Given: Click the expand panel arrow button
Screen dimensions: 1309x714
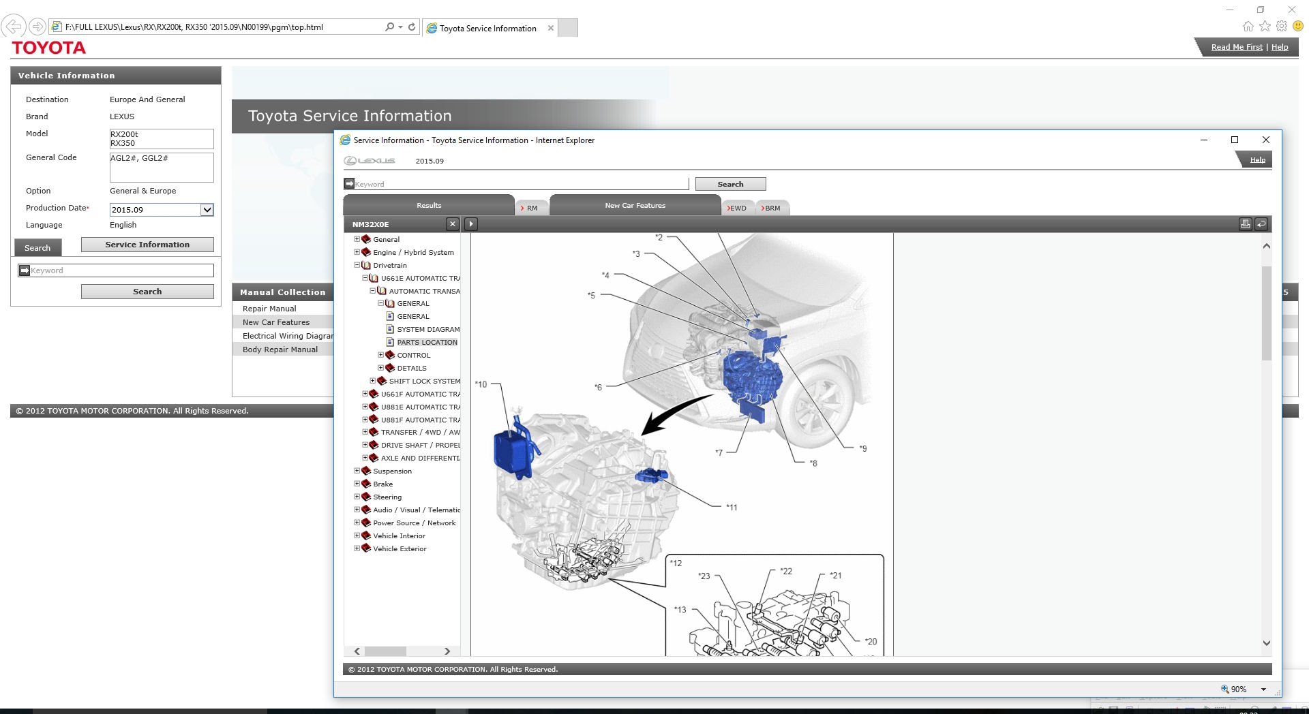Looking at the screenshot, I should [x=470, y=224].
